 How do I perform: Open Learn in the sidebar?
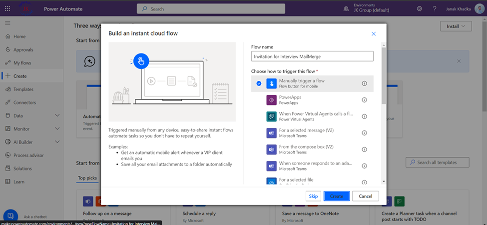point(31,181)
